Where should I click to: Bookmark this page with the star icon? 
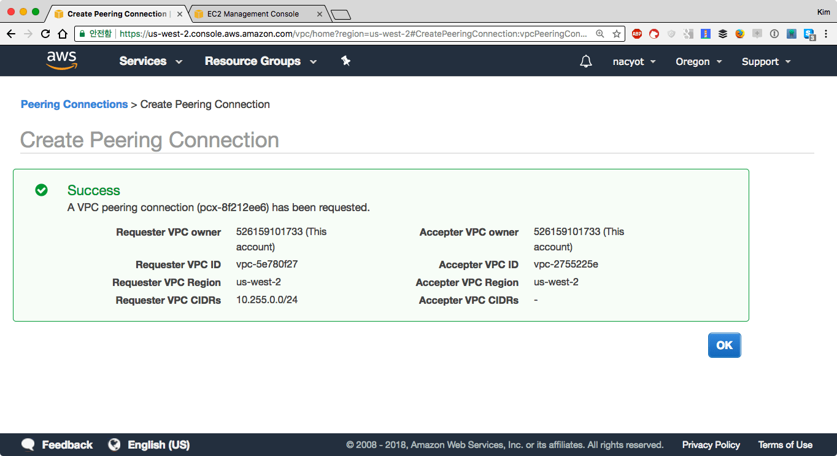(x=616, y=34)
